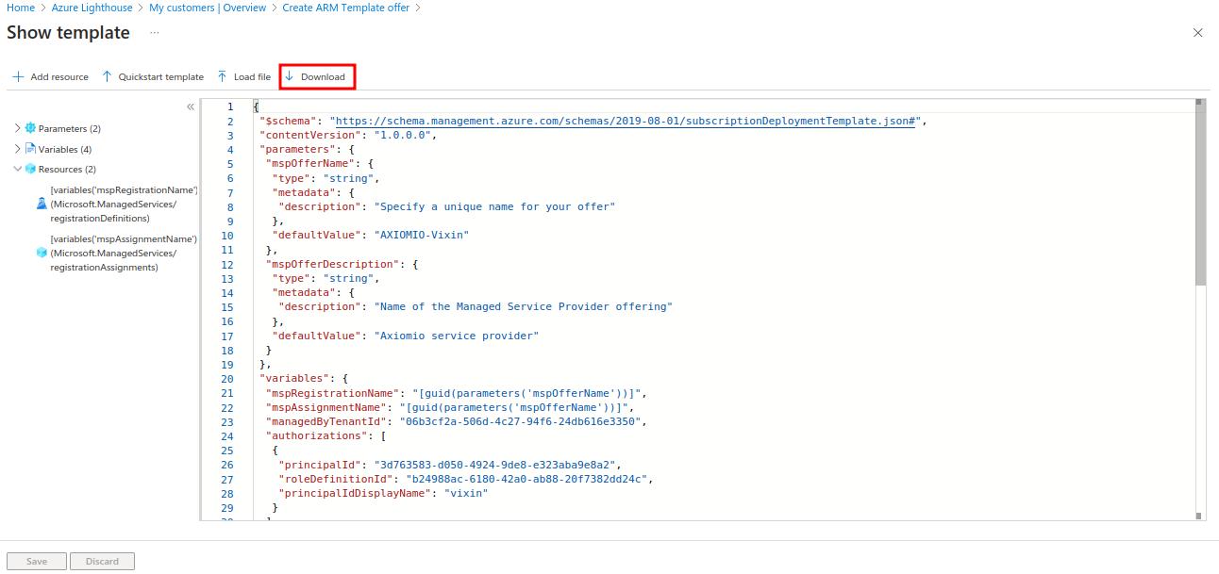The image size is (1219, 574).
Task: Collapse the Resources (2) tree node
Action: pos(17,170)
